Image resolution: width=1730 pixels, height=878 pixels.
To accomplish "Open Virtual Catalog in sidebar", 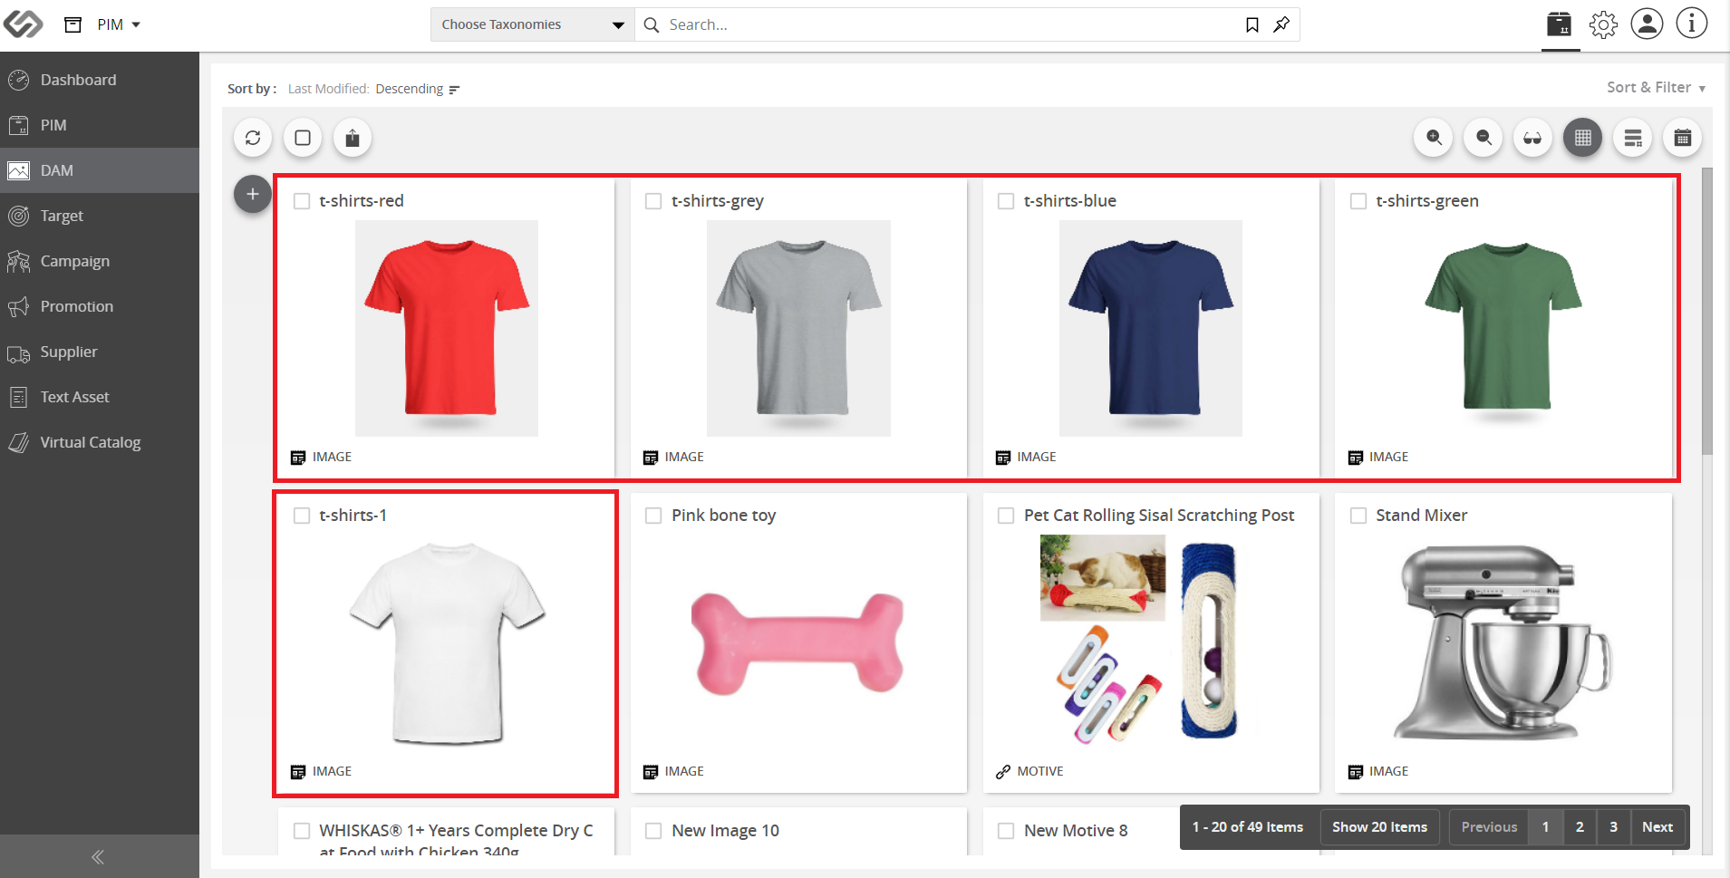I will pos(100,442).
